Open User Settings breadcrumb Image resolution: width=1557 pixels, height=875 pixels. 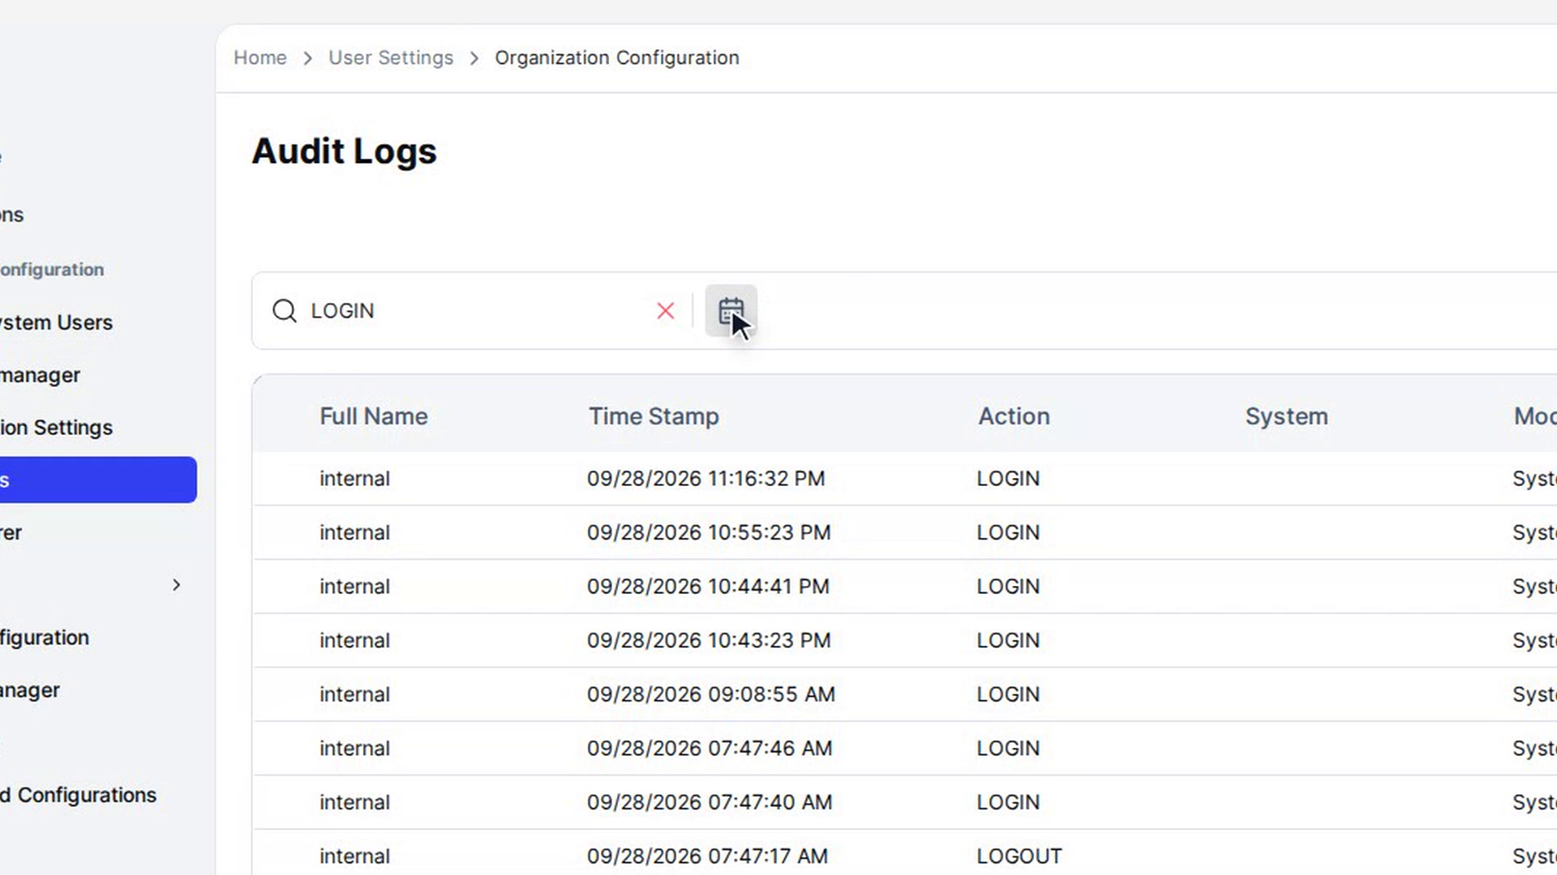coord(391,58)
